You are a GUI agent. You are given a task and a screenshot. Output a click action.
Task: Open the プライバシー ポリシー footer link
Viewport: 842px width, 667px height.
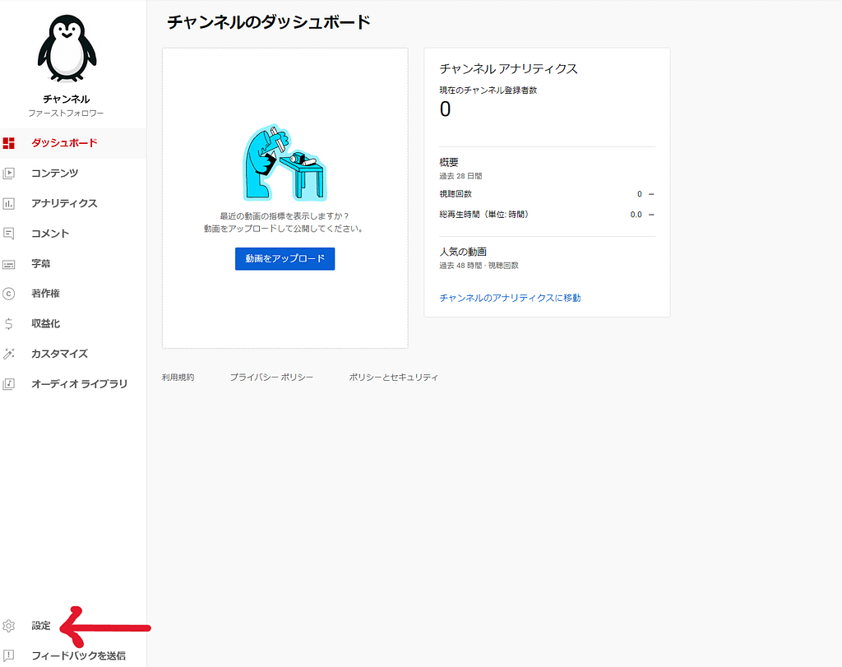[271, 378]
